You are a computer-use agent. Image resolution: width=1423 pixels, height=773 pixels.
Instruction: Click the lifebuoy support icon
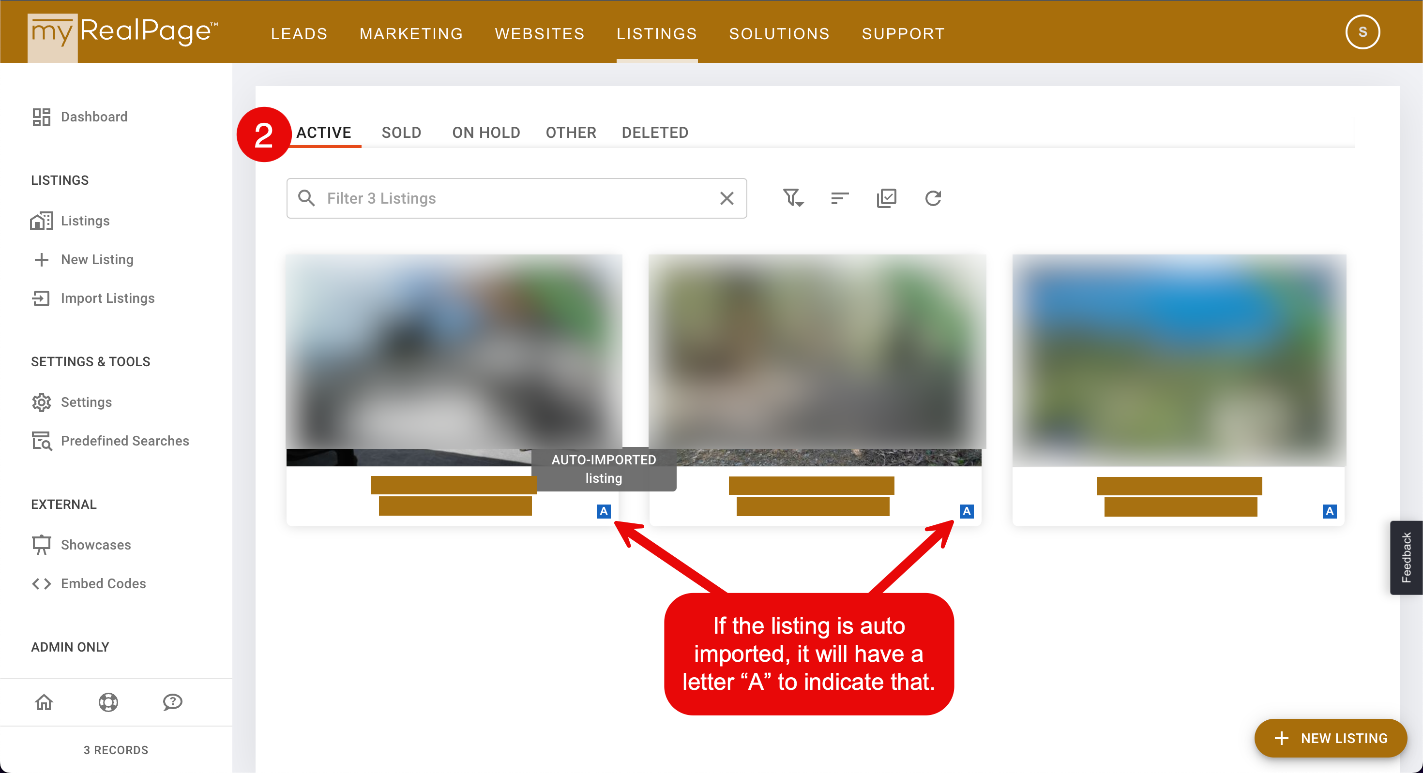[108, 702]
